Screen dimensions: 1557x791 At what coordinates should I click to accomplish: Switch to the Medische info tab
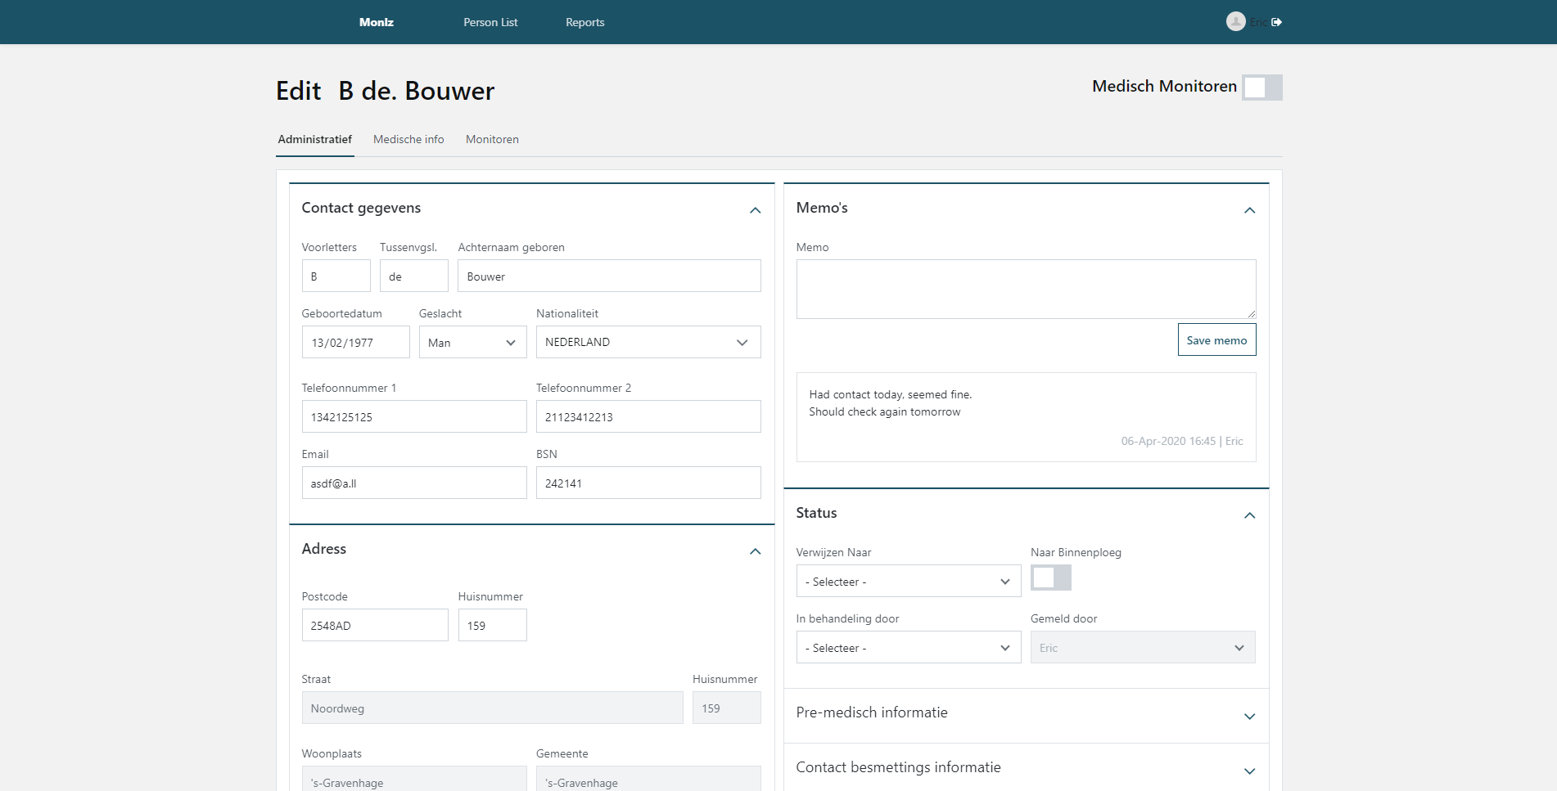click(x=408, y=139)
